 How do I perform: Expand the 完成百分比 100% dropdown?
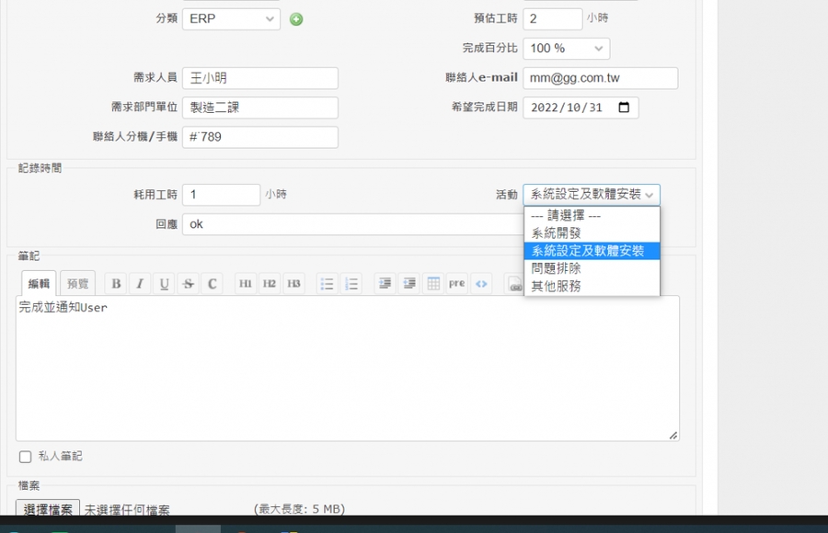(x=566, y=49)
